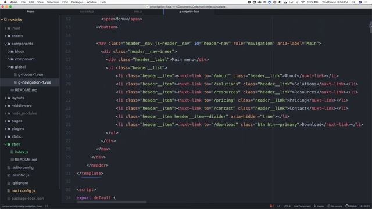Viewport: 372px width, 209px height.
Task: Open README.md in global folder
Action: coord(26,90)
